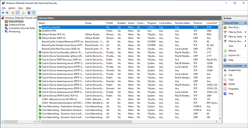Sort by the Protocol column header
The height and width of the screenshot is (128, 248).
click(x=199, y=23)
